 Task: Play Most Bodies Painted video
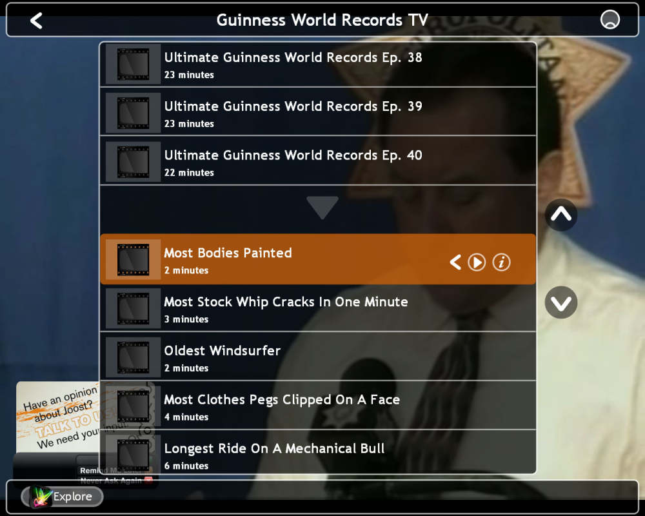pos(477,262)
